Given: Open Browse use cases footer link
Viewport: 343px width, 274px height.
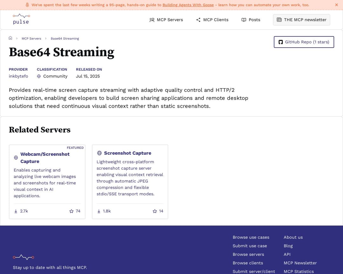Looking at the screenshot, I should [251, 237].
